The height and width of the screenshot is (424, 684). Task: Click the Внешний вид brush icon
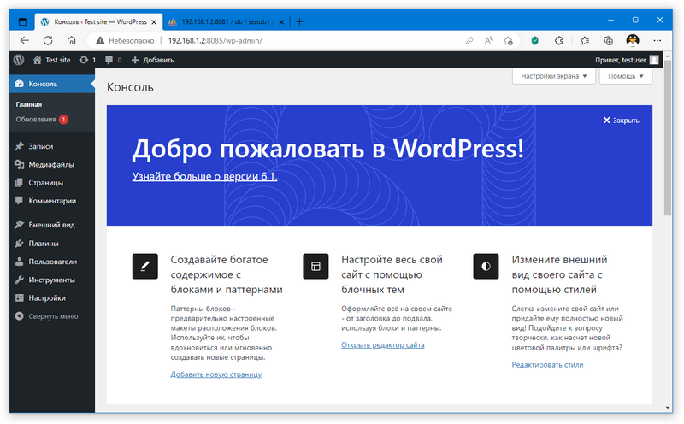coord(19,225)
